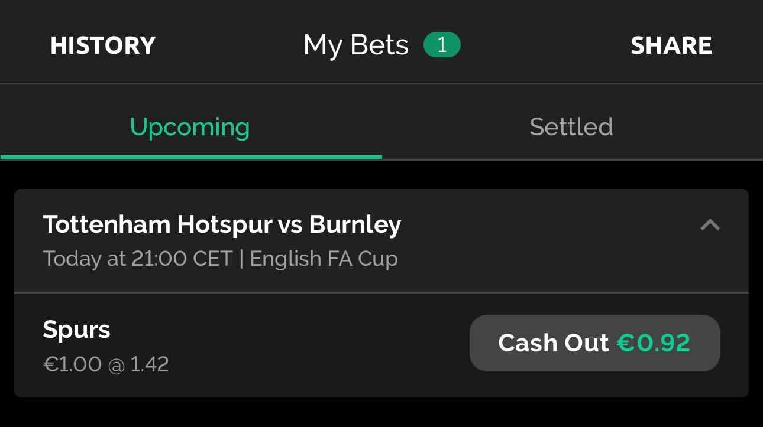The image size is (763, 427).
Task: Tap the SHARE button
Action: (671, 46)
